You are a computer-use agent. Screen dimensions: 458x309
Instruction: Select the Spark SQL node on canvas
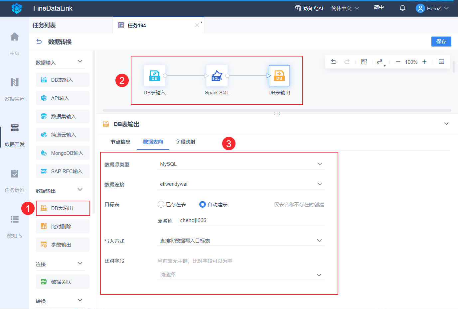tap(217, 76)
